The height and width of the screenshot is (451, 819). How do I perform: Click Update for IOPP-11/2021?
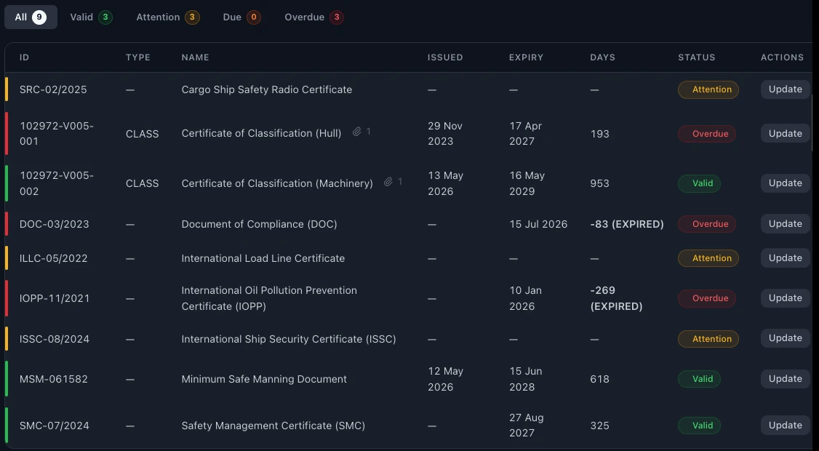(x=785, y=298)
